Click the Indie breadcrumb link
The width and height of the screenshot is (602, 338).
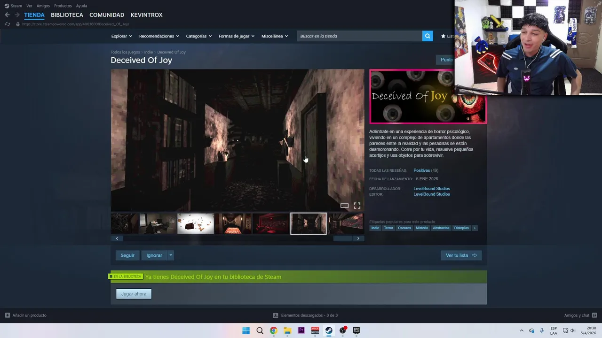[x=149, y=52]
